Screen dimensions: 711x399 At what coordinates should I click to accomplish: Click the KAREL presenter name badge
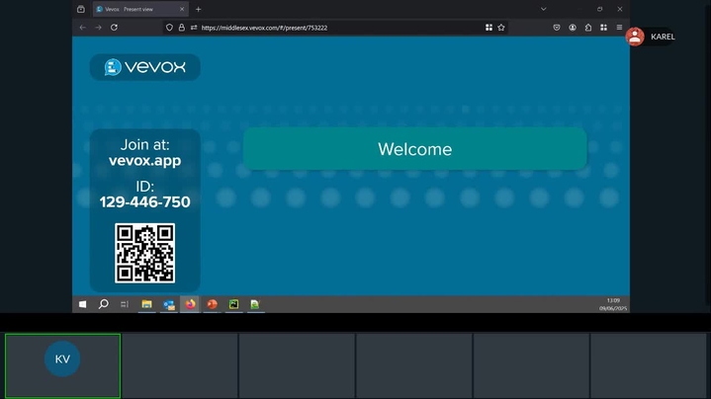(x=651, y=37)
